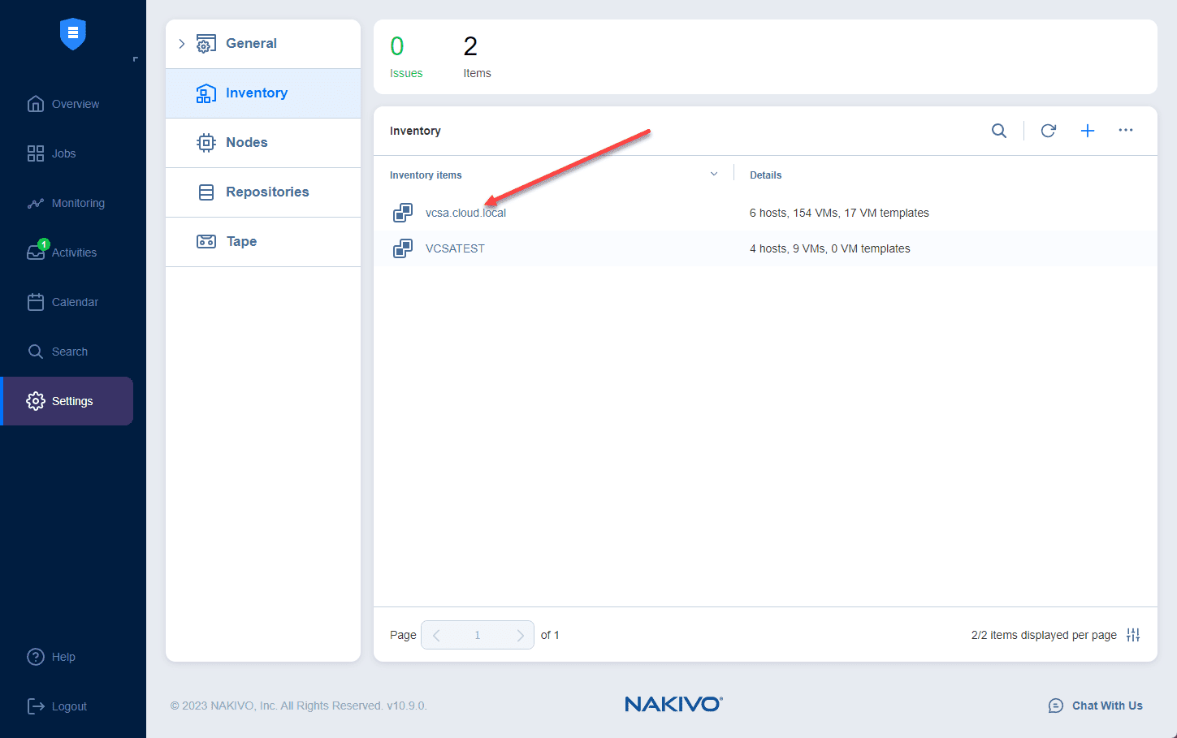Viewport: 1177px width, 738px height.
Task: Switch to the Inventory tab
Action: pos(263,93)
